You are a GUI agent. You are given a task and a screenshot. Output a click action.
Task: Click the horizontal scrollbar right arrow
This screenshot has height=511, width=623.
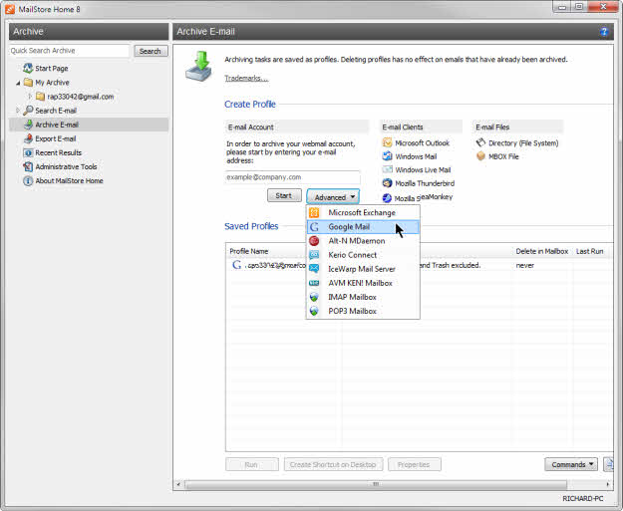pyautogui.click(x=608, y=484)
